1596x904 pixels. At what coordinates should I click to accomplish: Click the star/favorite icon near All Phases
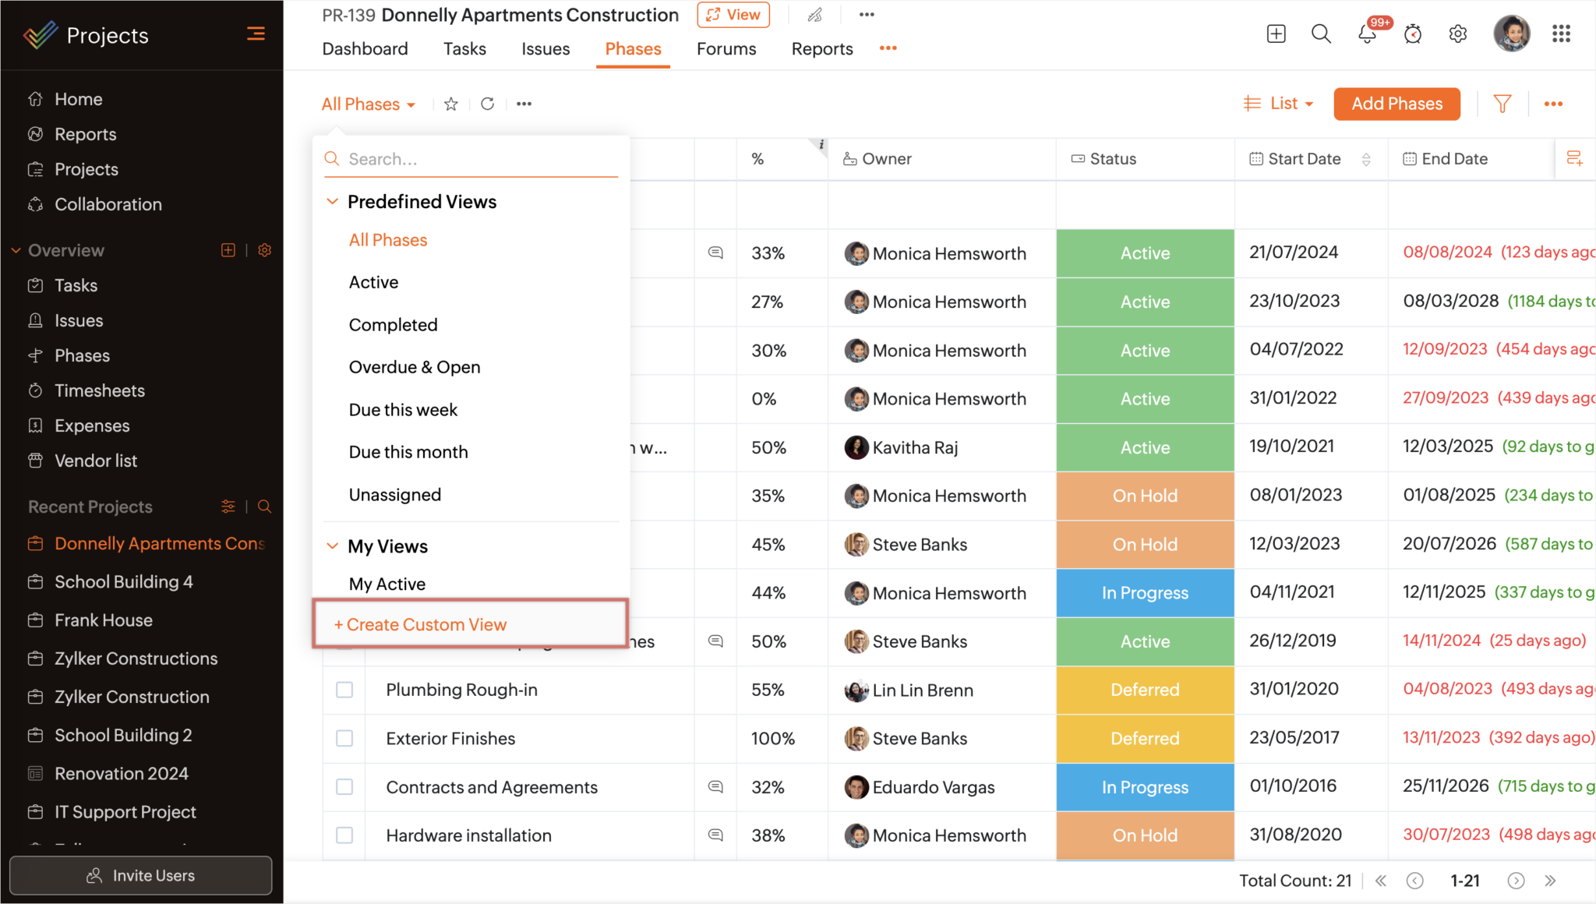coord(450,103)
